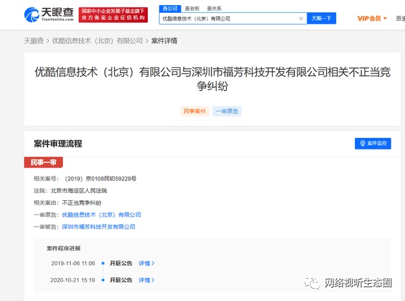The width and height of the screenshot is (405, 301).
Task: Select the 民事一审 stage tab
Action: [x=44, y=162]
